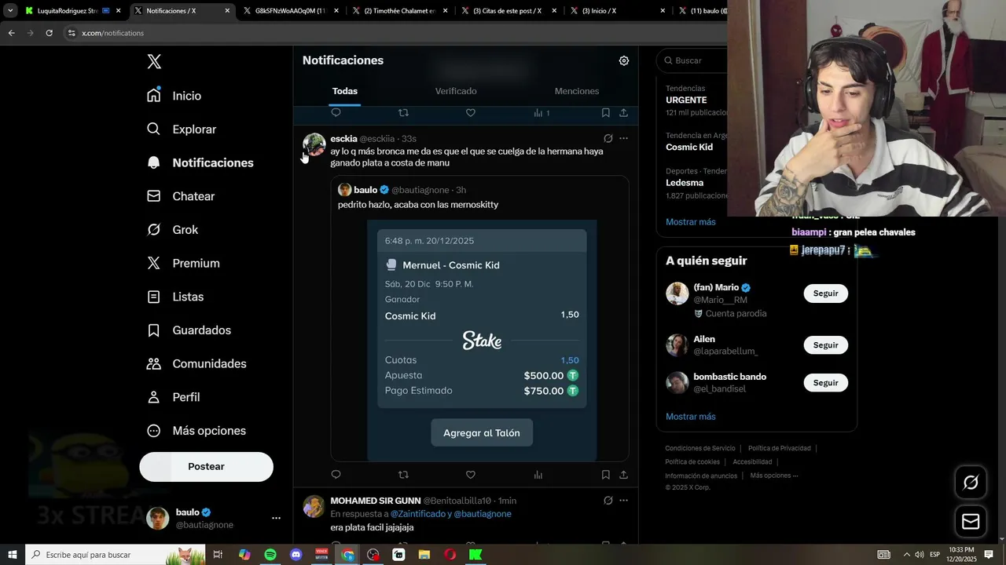Click the Postear button
This screenshot has height=565, width=1006.
pyautogui.click(x=206, y=466)
